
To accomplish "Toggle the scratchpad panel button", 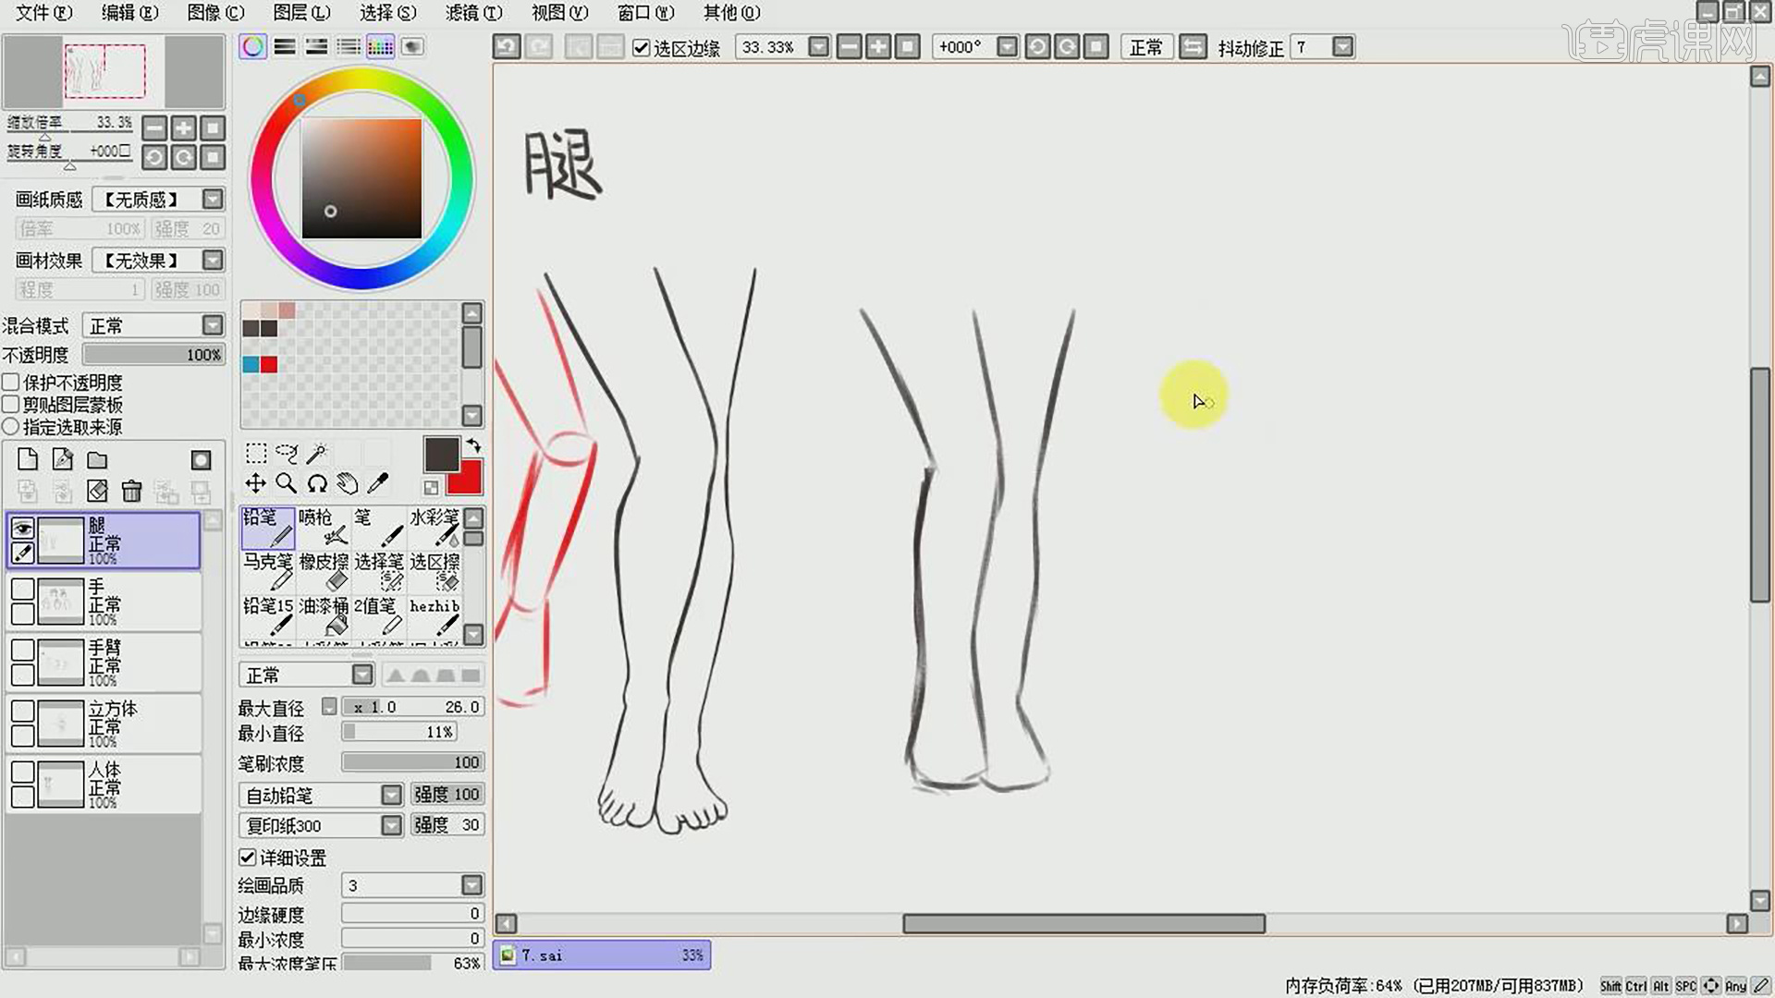I will pos(412,46).
